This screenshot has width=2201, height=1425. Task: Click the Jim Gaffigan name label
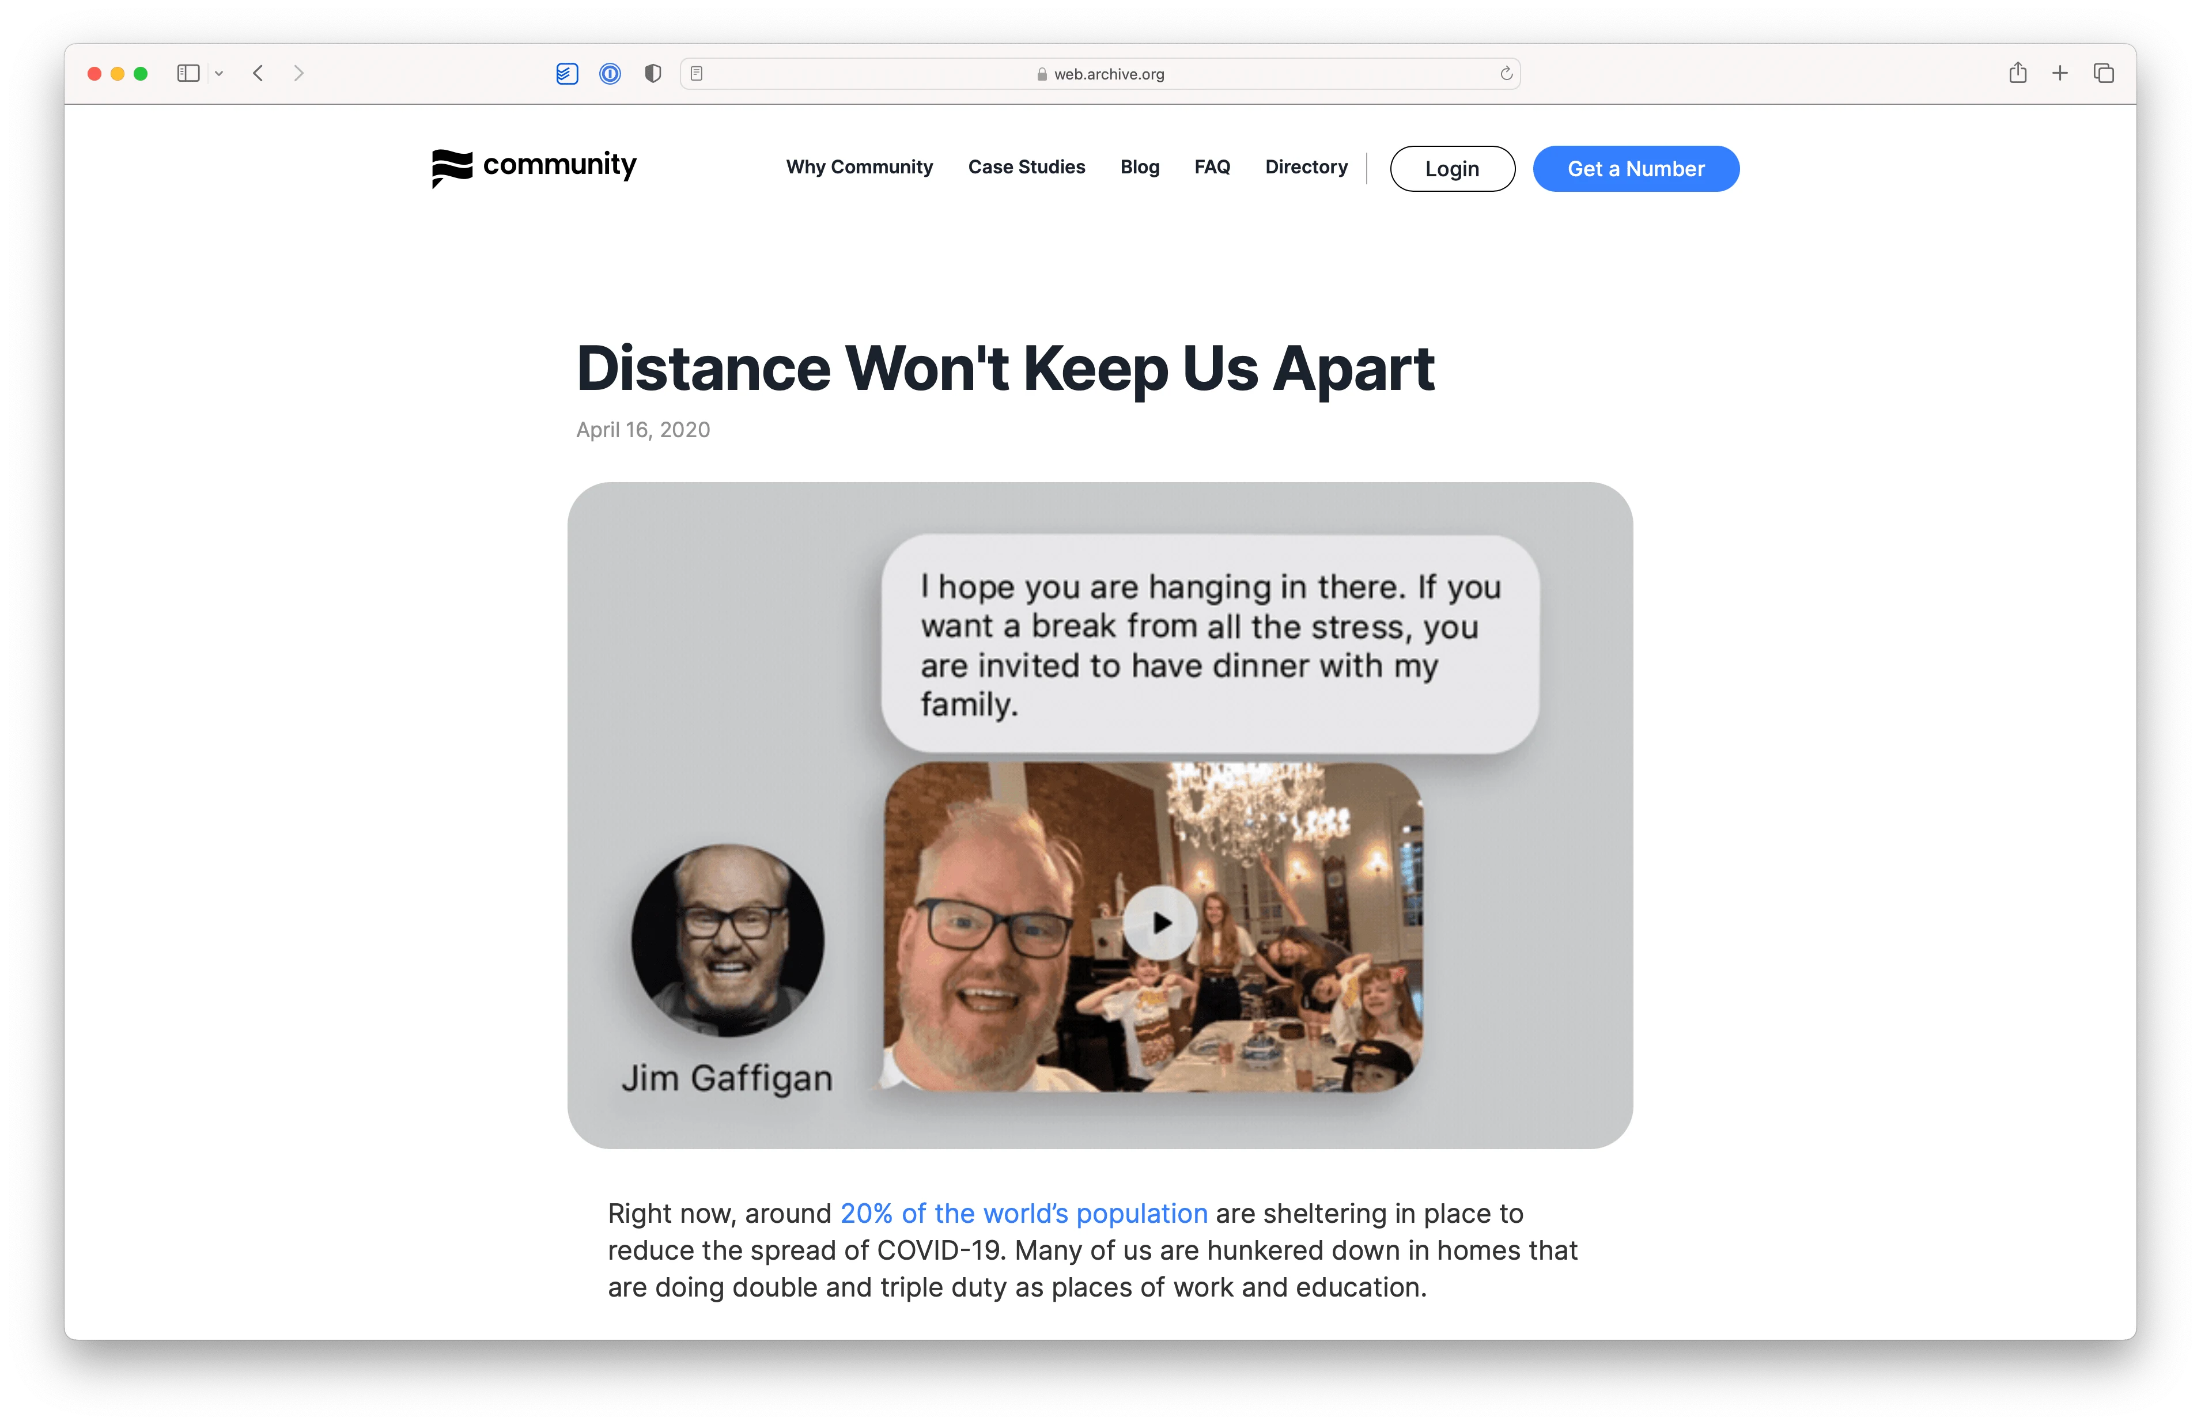pos(727,1078)
